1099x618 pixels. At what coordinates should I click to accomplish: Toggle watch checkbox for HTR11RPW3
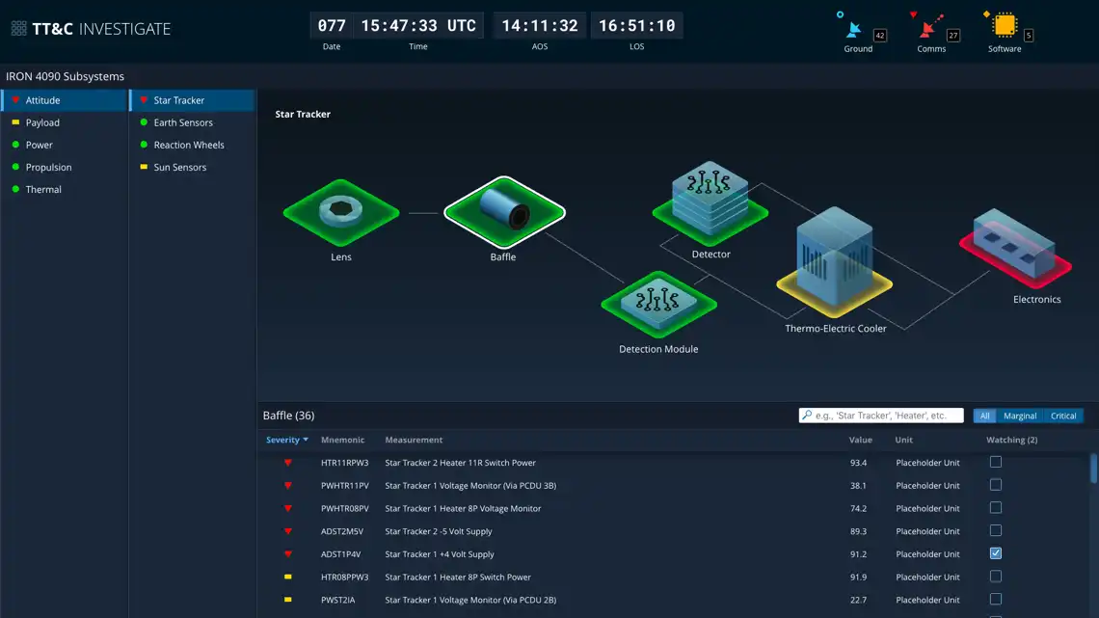point(995,462)
